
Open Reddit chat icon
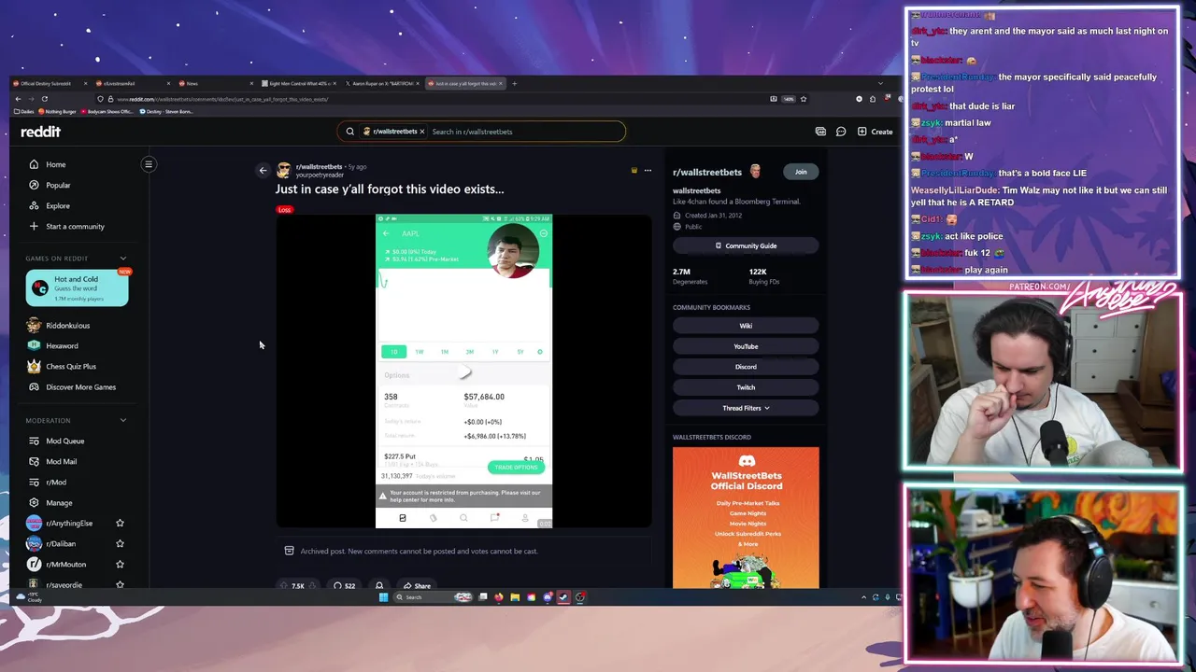coord(841,132)
